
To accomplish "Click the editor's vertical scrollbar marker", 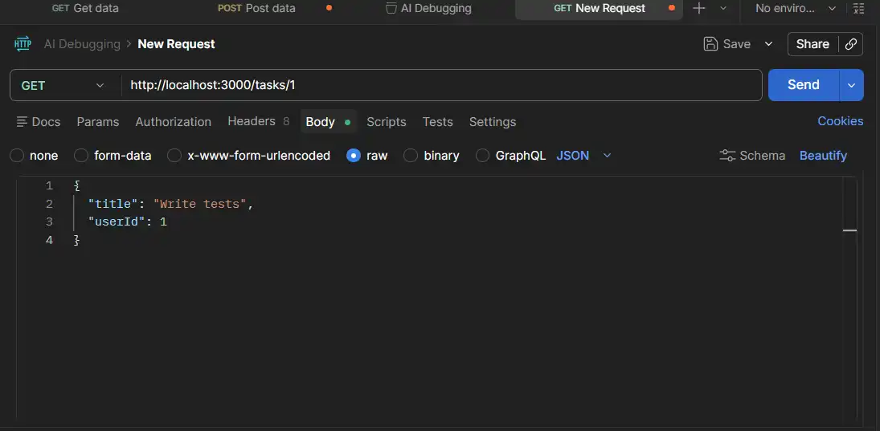I will click(x=849, y=230).
